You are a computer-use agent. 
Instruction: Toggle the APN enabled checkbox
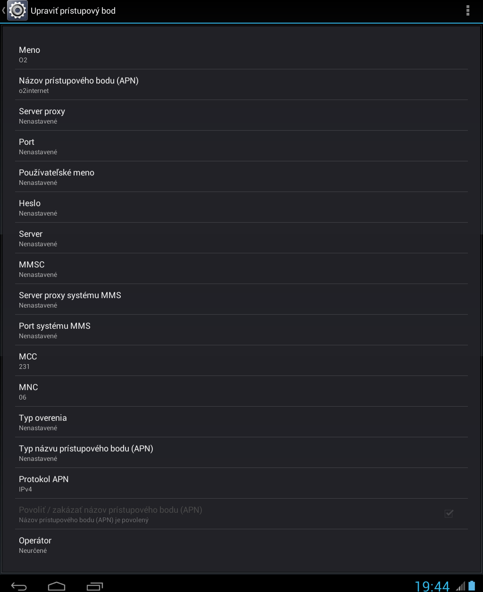click(449, 514)
